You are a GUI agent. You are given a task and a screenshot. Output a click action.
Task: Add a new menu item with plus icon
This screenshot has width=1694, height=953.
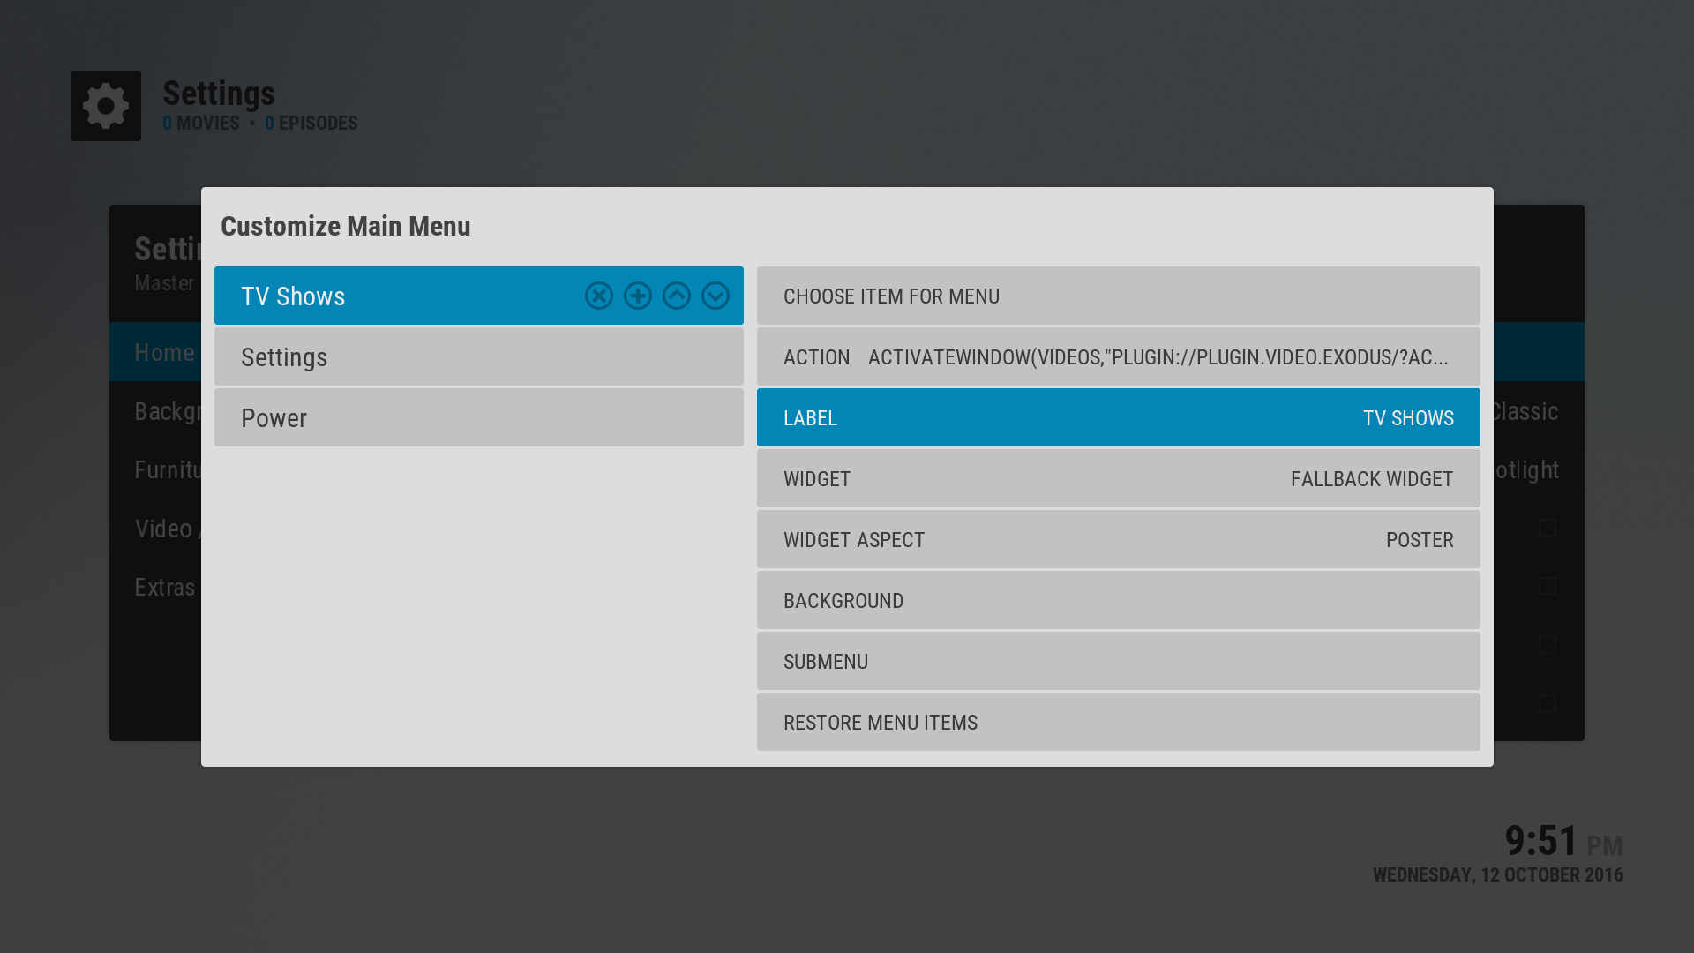(638, 296)
